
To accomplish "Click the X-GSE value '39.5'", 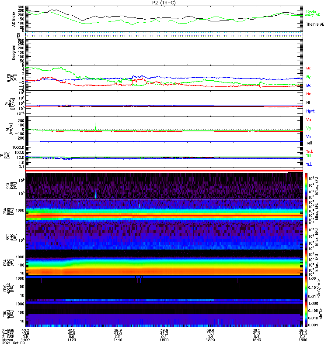I will point(257,330).
